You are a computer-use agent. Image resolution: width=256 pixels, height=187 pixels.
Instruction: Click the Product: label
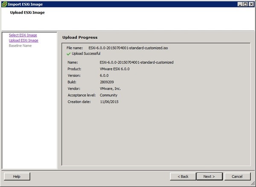tap(74, 69)
